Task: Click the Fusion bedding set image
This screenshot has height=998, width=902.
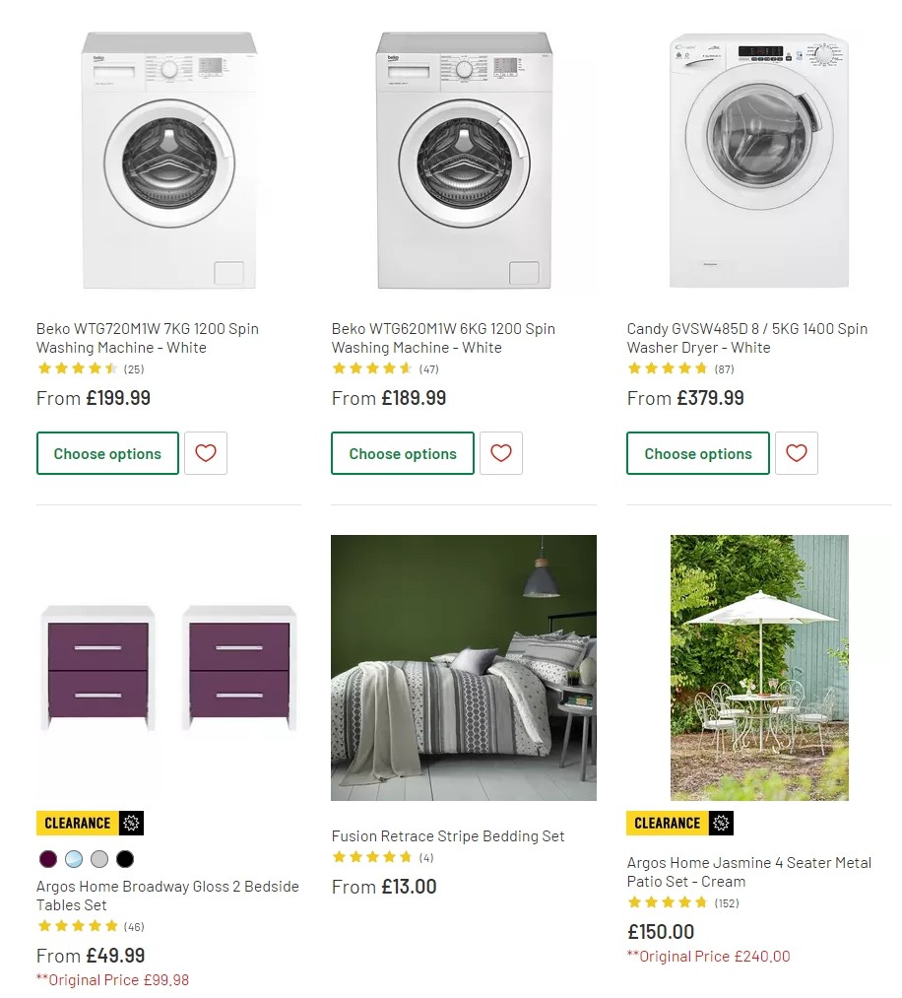Action: (x=464, y=666)
